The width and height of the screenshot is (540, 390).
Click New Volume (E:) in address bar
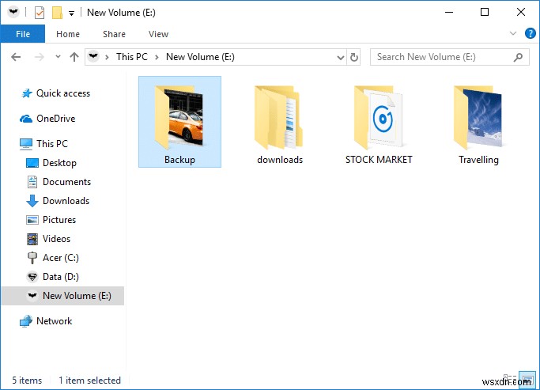[200, 57]
